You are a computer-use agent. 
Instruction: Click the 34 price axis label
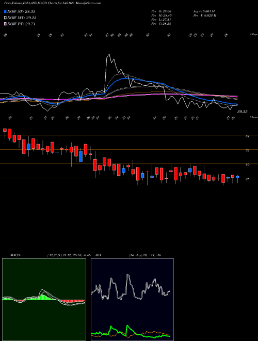[x=247, y=136]
